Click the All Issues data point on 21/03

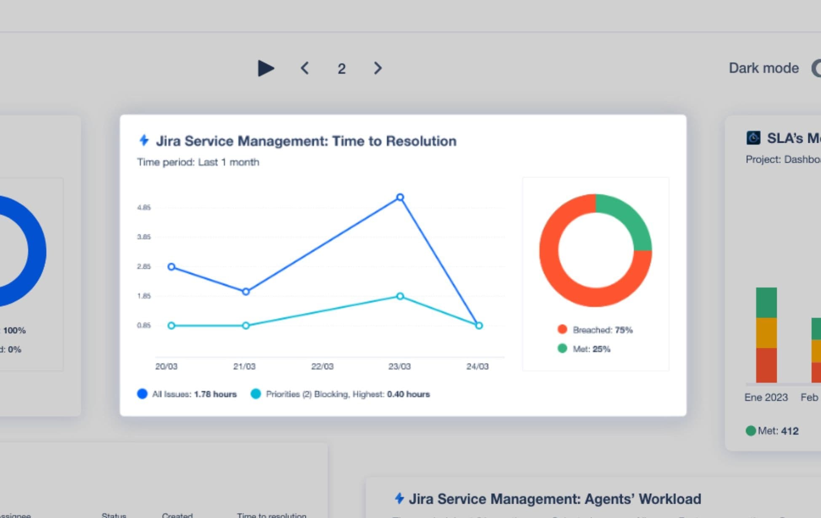click(246, 291)
